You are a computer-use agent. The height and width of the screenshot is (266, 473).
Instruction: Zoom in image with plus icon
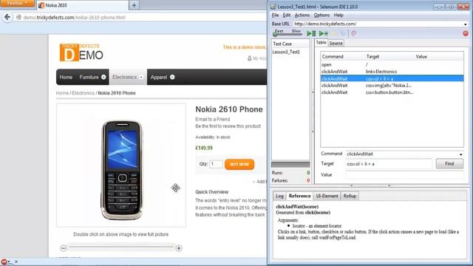coord(179,248)
